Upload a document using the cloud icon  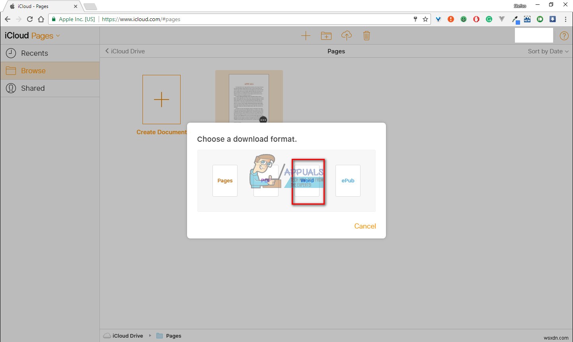pyautogui.click(x=347, y=36)
